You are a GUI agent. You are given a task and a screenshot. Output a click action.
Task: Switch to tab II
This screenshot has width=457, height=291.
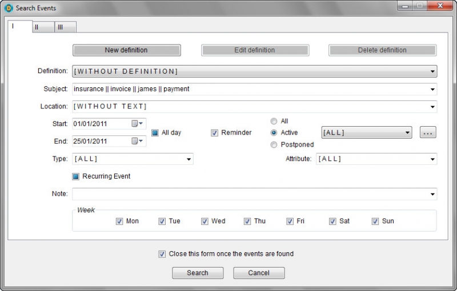(43, 27)
